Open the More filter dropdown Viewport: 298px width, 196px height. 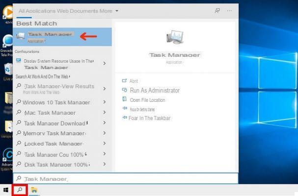[x=108, y=11]
